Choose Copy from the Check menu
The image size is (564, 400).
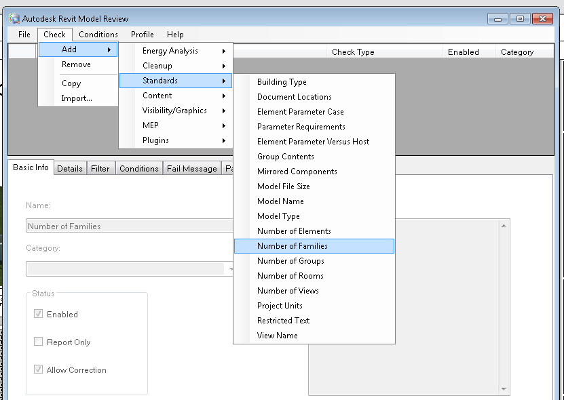tap(78, 83)
